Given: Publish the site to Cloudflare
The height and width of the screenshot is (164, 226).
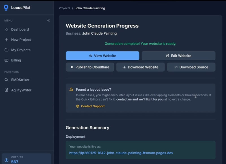Looking at the screenshot, I should tap(90, 67).
